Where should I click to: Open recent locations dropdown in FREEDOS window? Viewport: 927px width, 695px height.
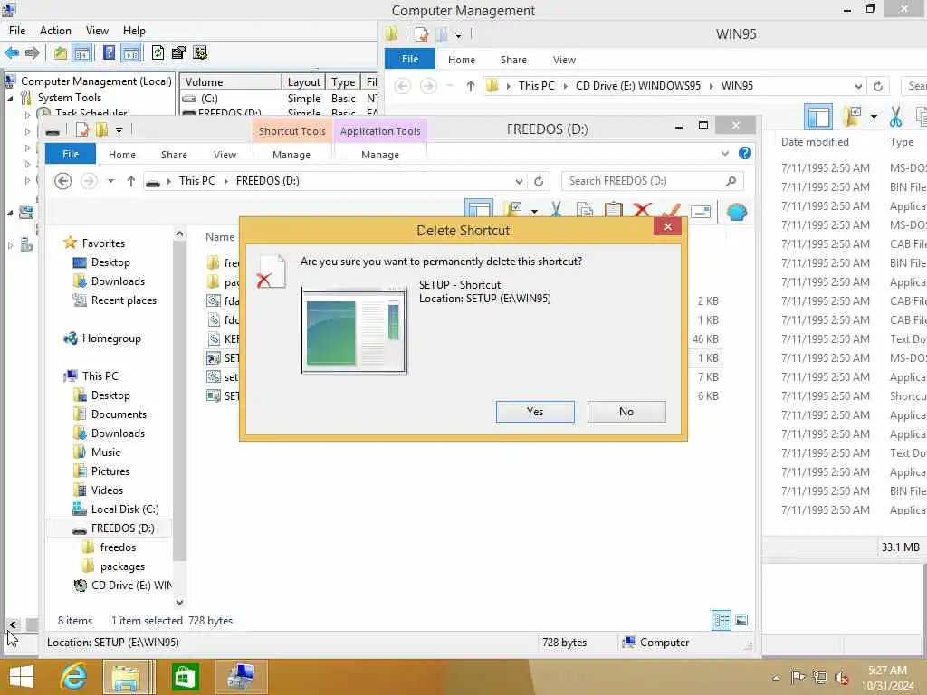pos(110,181)
